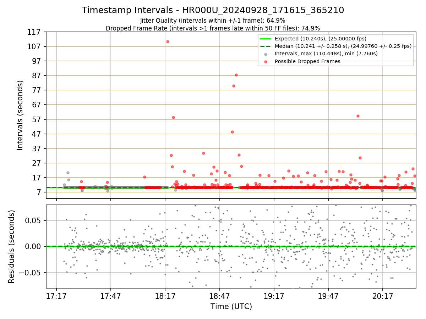Click the red point near 59 seconds after 19:47
This screenshot has width=426, height=319.
[358, 116]
